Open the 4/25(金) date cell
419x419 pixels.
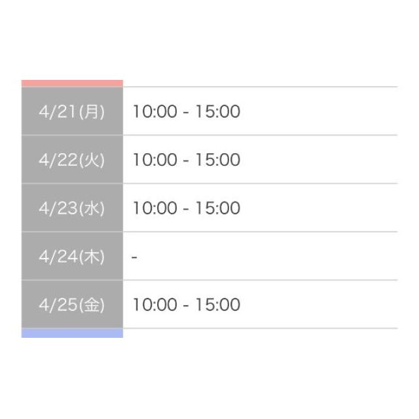tap(72, 305)
